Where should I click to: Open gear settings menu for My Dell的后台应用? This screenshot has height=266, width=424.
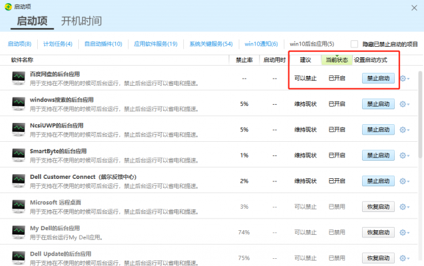[x=404, y=233]
